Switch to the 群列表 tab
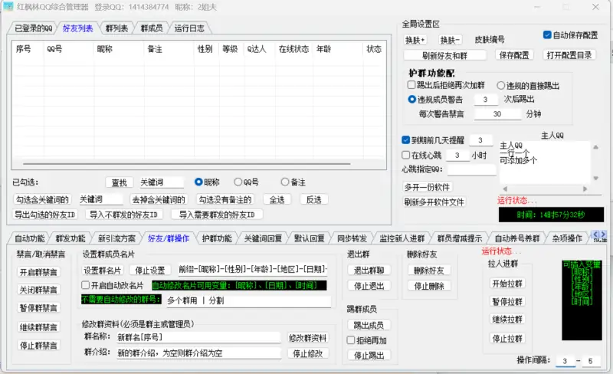 [115, 29]
